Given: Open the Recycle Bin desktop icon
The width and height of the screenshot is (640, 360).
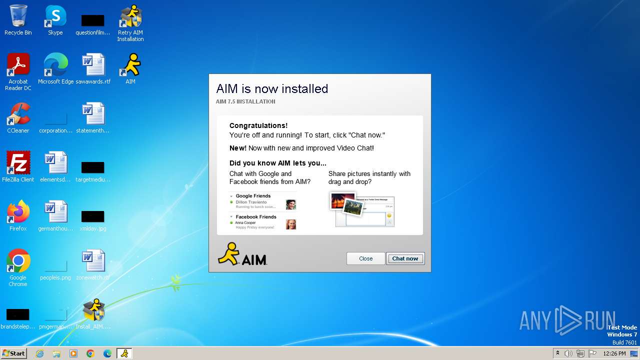Looking at the screenshot, I should pyautogui.click(x=18, y=20).
